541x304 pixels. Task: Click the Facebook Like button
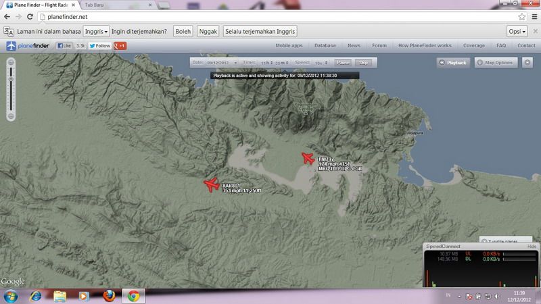coord(66,46)
